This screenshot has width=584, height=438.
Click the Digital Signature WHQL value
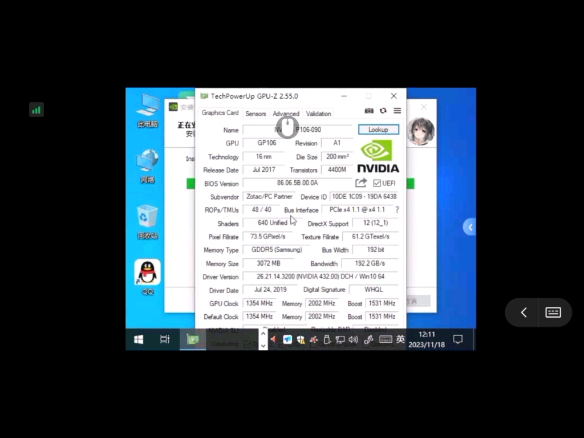tap(374, 289)
